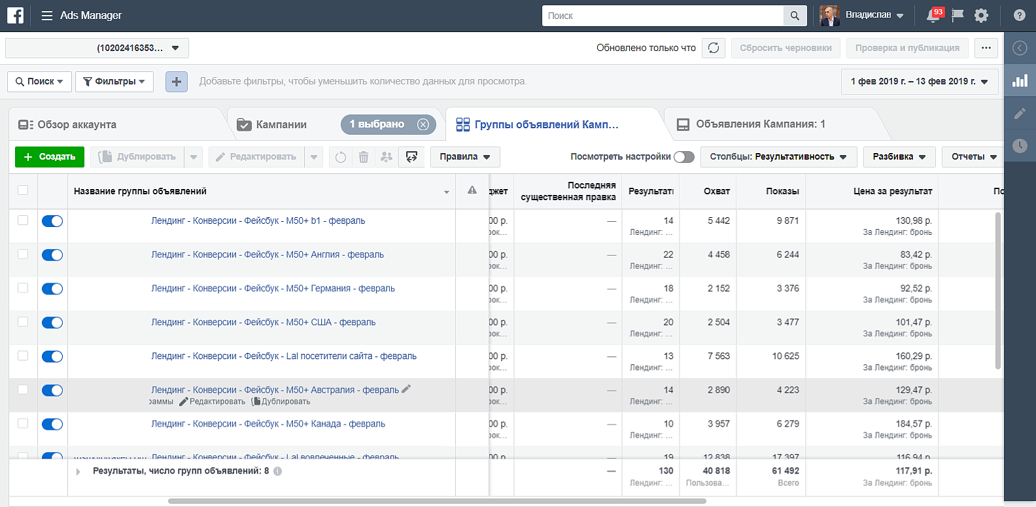The width and height of the screenshot is (1036, 507).
Task: Click the search magnifier button
Action: 795,16
